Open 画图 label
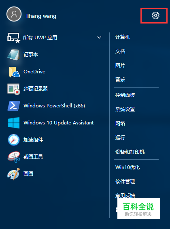 click(28, 173)
